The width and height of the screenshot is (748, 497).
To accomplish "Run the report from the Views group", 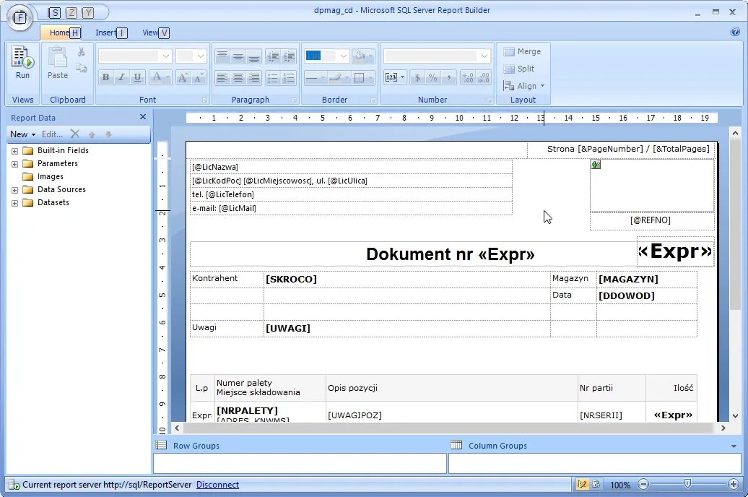I will coord(22,63).
